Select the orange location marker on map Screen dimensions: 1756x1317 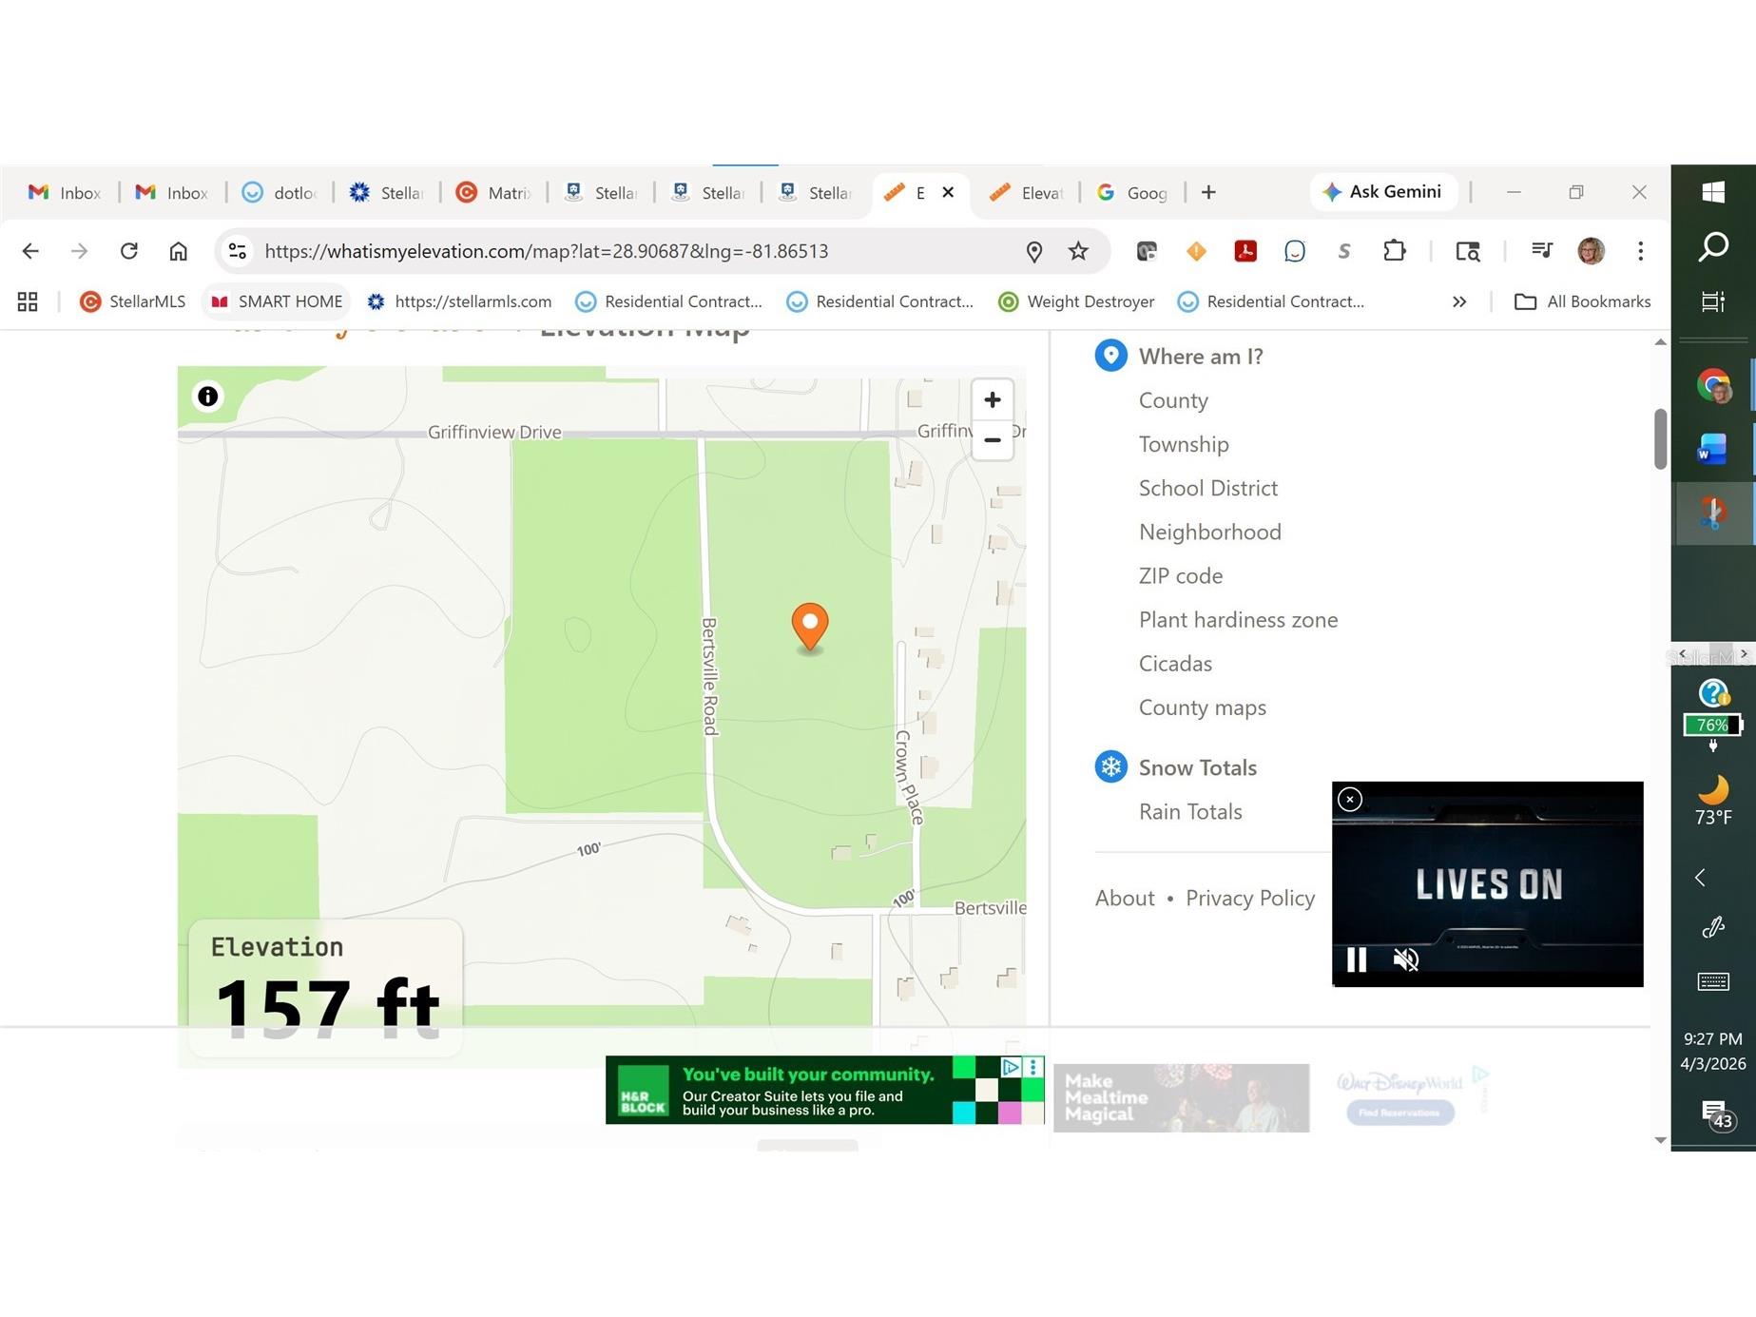810,626
